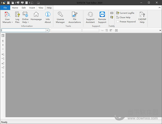This screenshot has height=124, width=162.
Task: Click the Close Help button
Action: click(x=123, y=17)
